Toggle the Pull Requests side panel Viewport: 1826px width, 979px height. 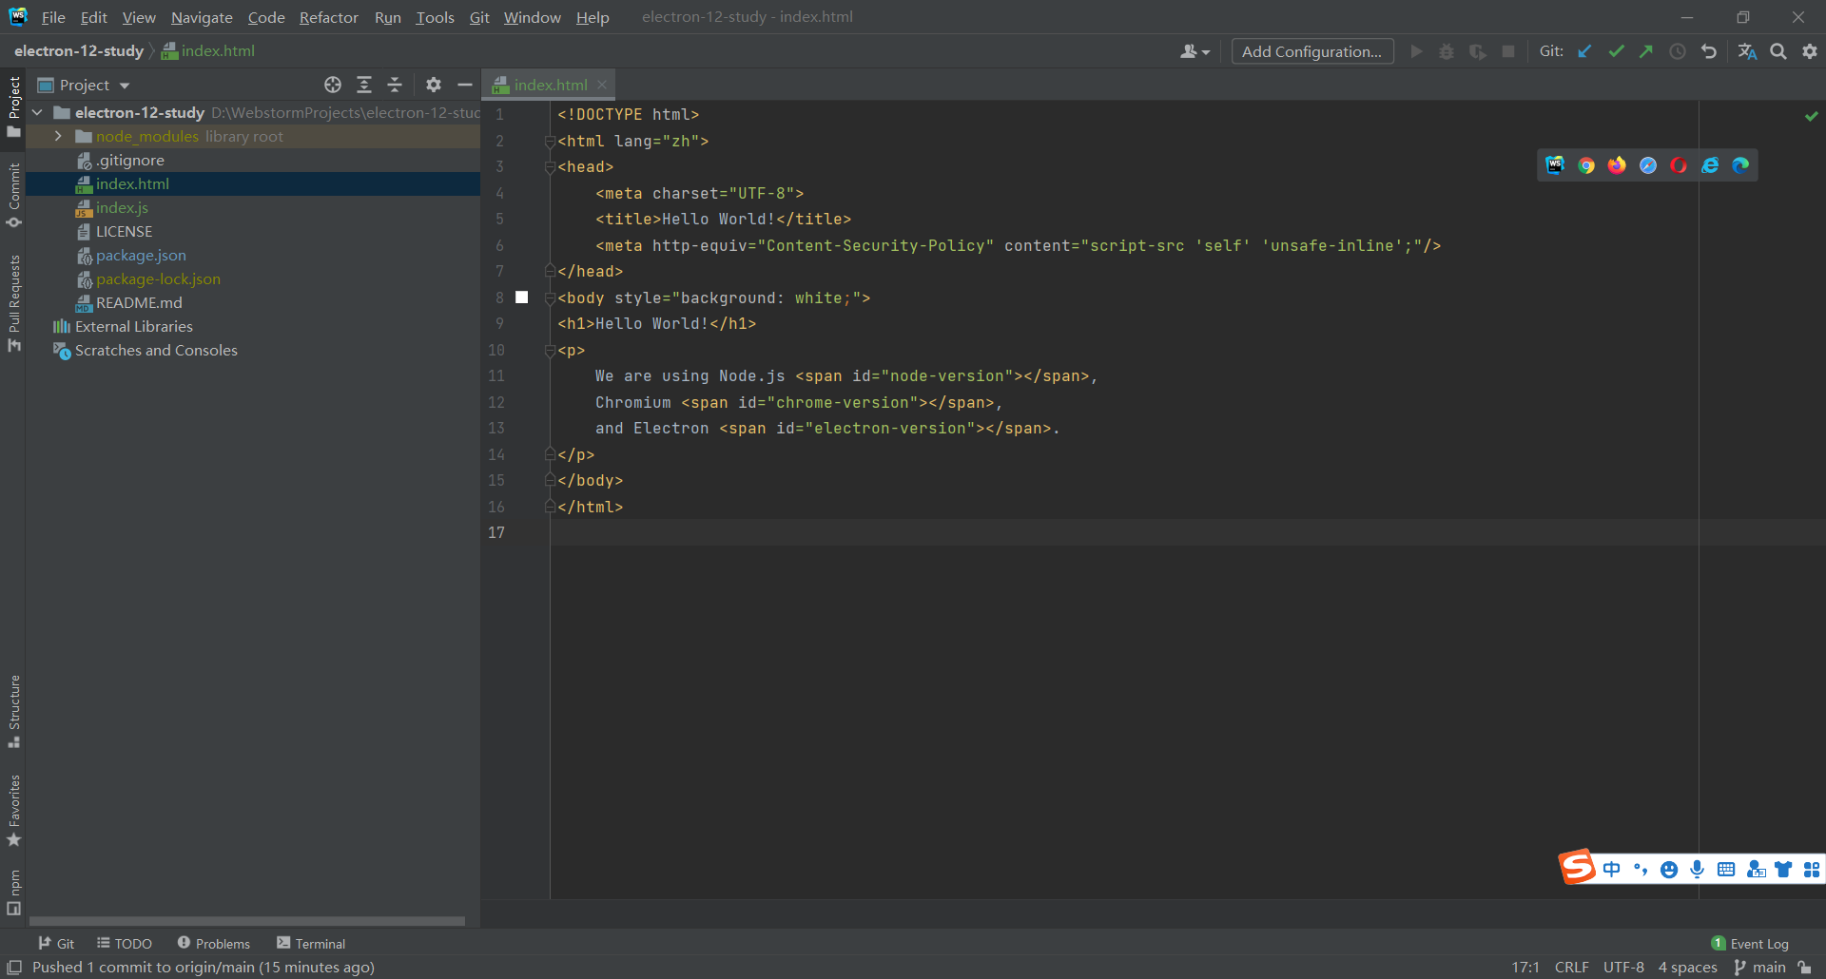pos(13,303)
